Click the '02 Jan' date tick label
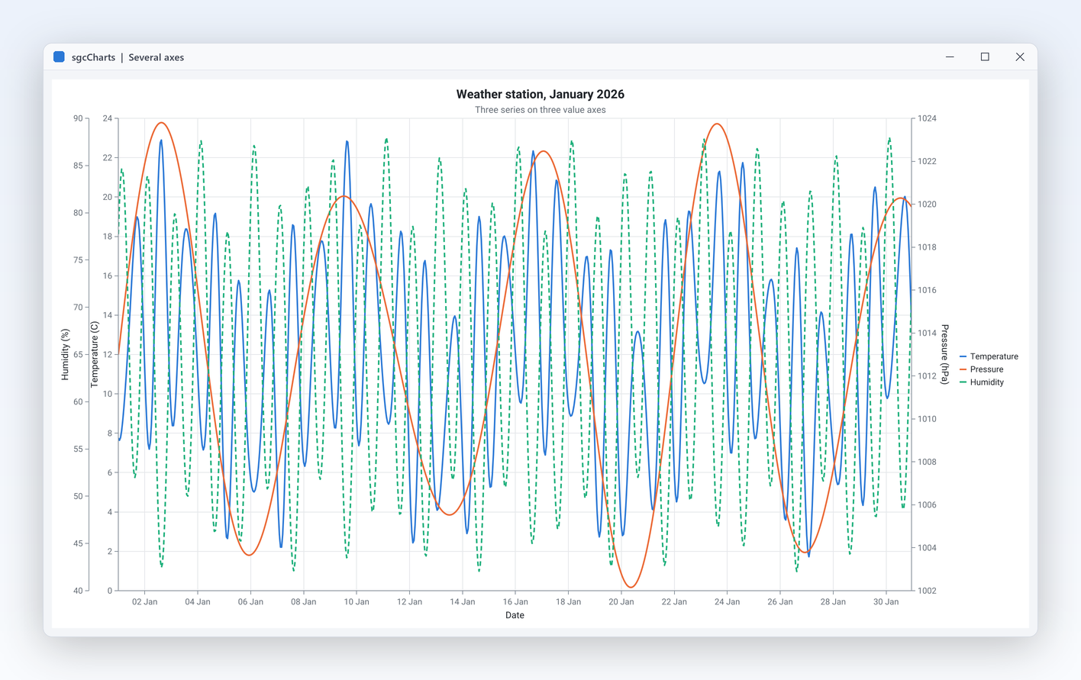This screenshot has width=1081, height=680. (145, 602)
